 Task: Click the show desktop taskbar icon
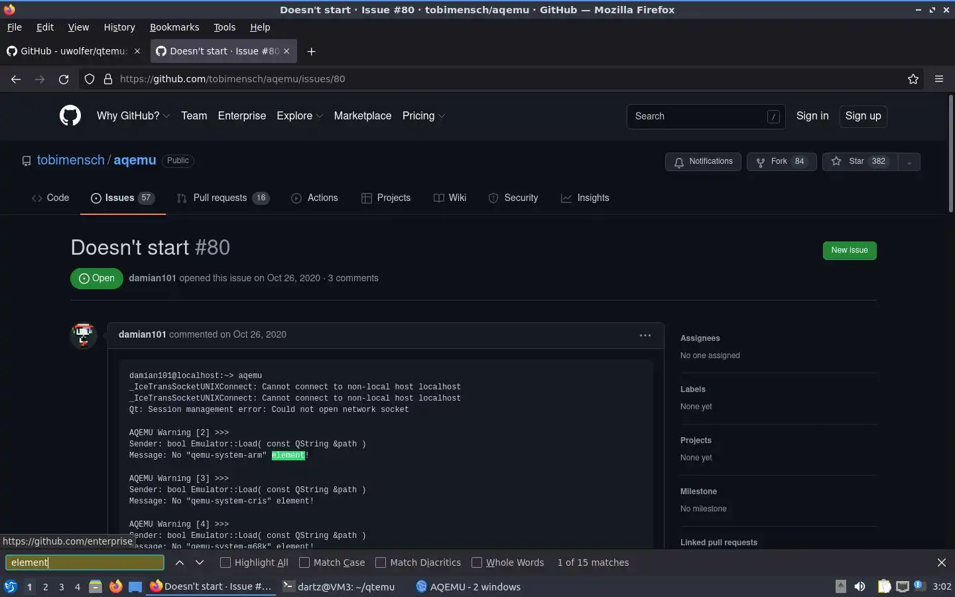click(135, 586)
